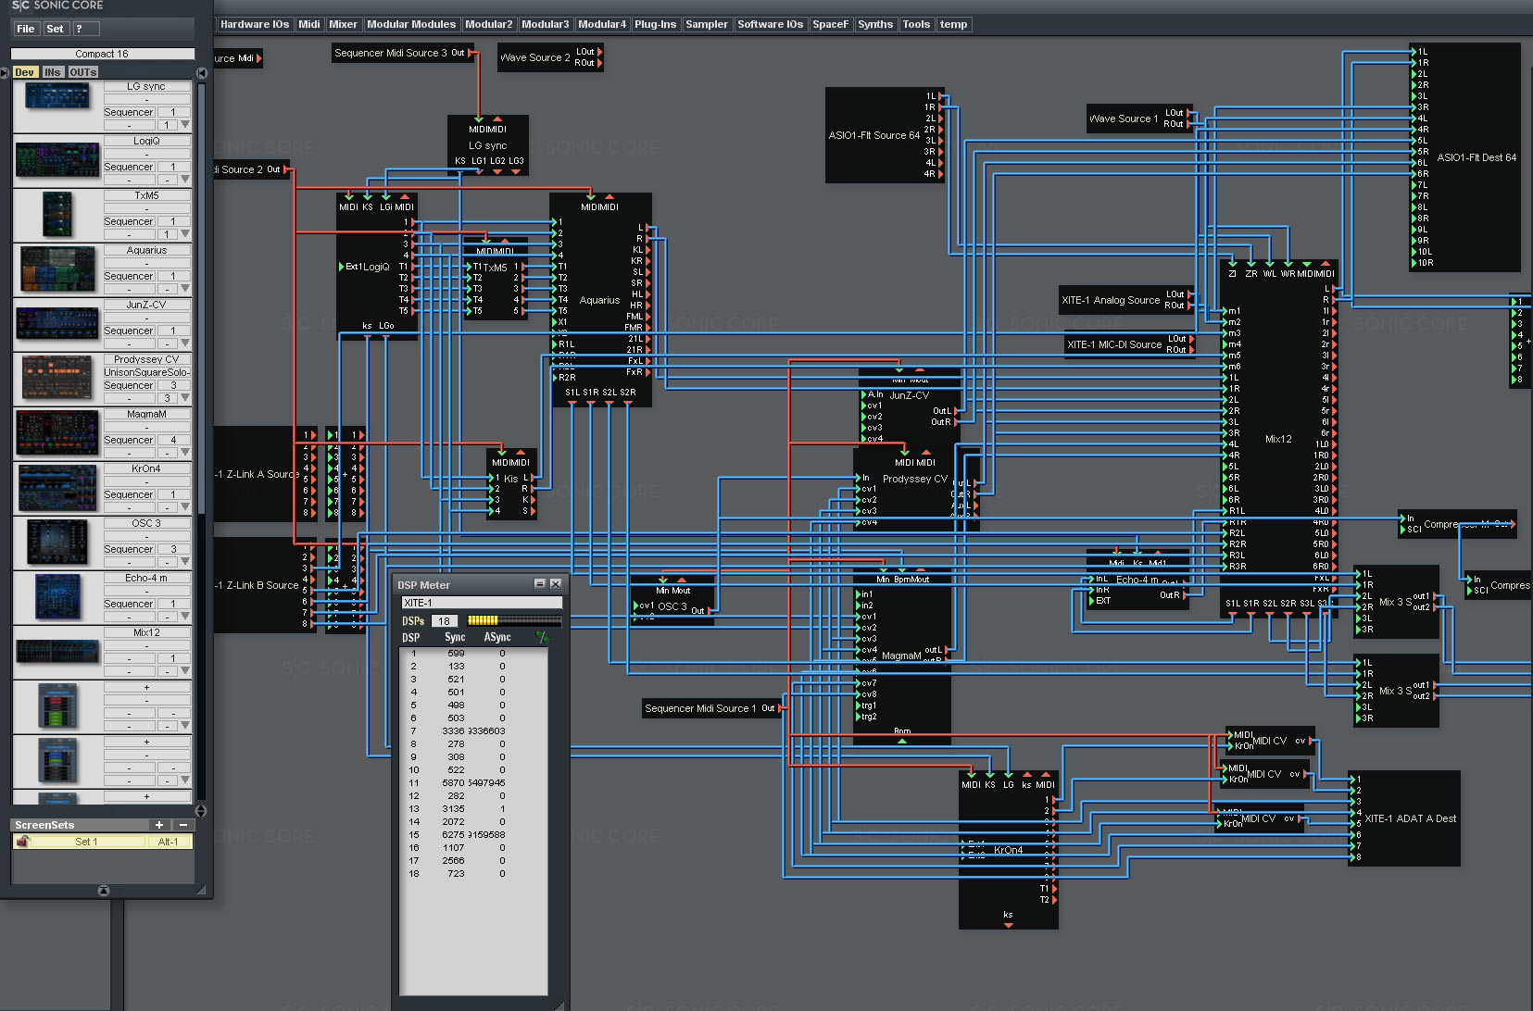Add a new ScreenSet with plus button
This screenshot has height=1011, width=1533.
click(159, 825)
